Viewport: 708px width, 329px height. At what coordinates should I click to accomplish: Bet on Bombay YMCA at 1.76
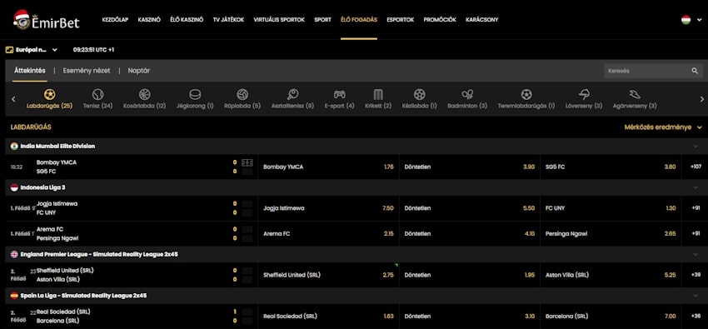tap(328, 167)
